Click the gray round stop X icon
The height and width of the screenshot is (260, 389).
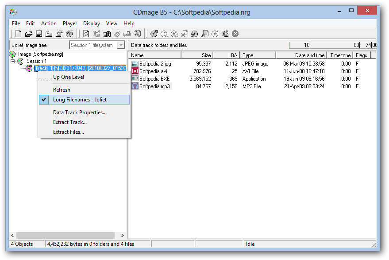tap(235, 34)
